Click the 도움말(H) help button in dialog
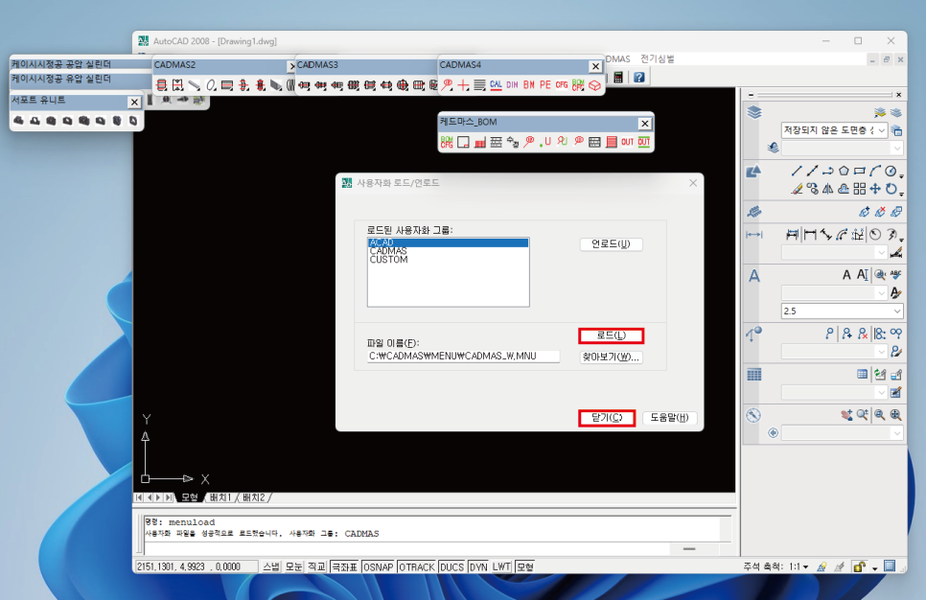Image resolution: width=926 pixels, height=600 pixels. click(x=669, y=418)
